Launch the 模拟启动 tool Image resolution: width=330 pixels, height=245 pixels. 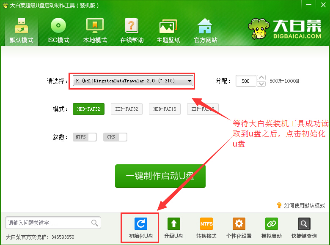pyautogui.click(x=271, y=224)
